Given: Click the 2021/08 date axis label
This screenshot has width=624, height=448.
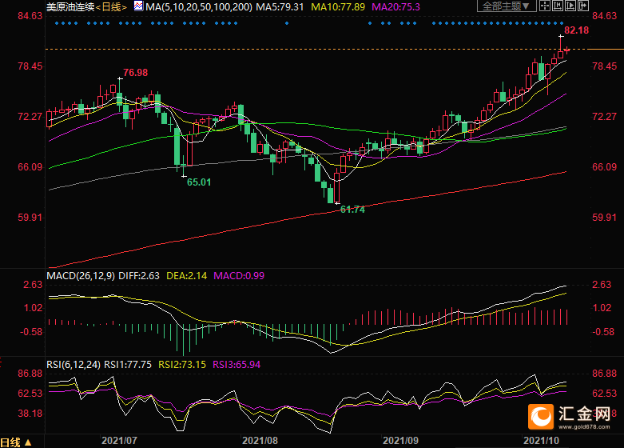Looking at the screenshot, I should (x=260, y=441).
